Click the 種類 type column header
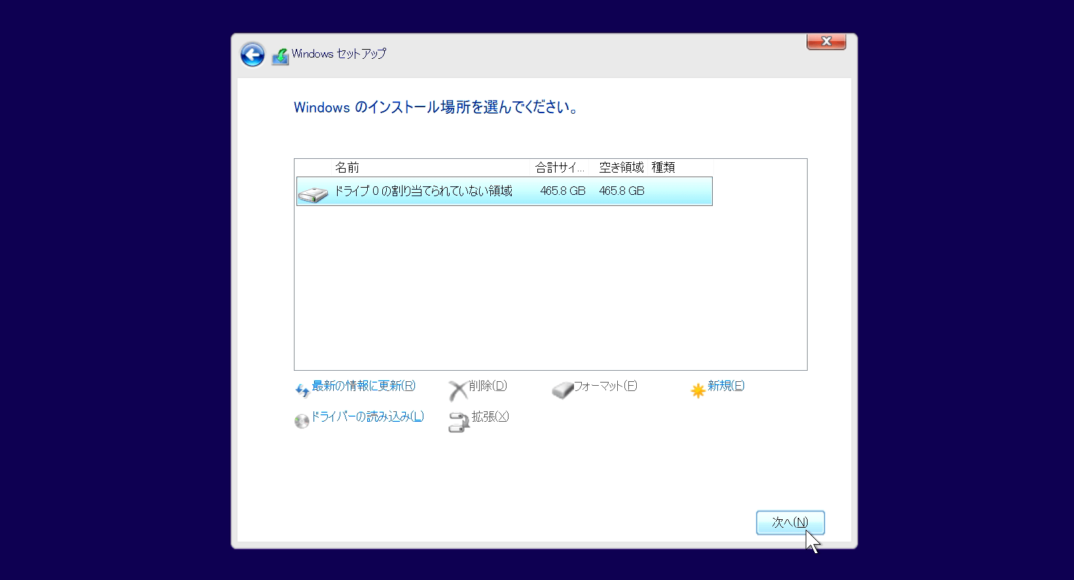Image resolution: width=1074 pixels, height=580 pixels. (x=663, y=167)
